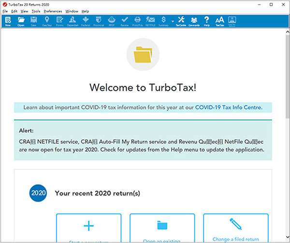Open the Preferences menu

(x=53, y=12)
